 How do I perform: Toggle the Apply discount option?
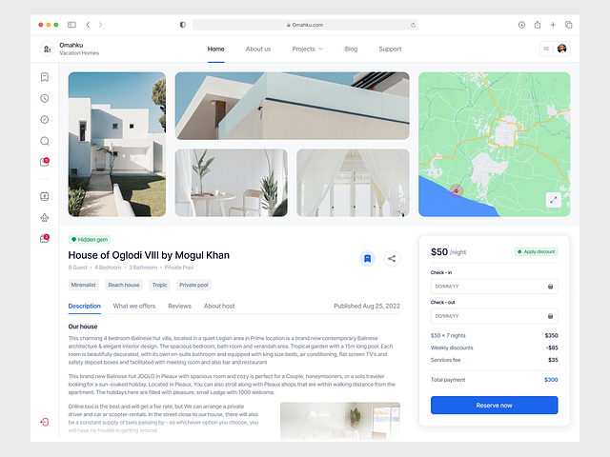click(536, 252)
